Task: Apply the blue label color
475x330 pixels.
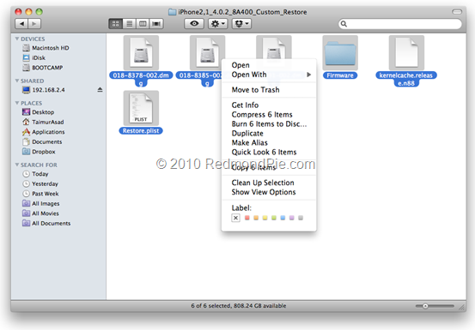Action: pyautogui.click(x=283, y=218)
